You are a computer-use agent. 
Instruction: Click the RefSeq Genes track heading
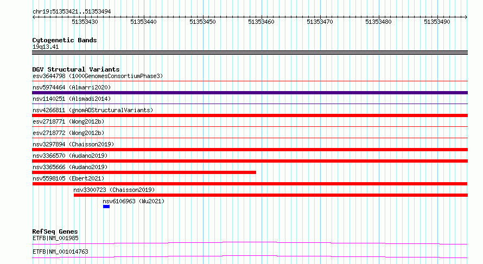(55, 231)
